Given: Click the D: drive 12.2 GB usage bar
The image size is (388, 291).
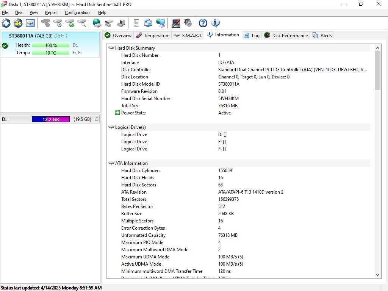Looking at the screenshot, I should click(x=51, y=119).
